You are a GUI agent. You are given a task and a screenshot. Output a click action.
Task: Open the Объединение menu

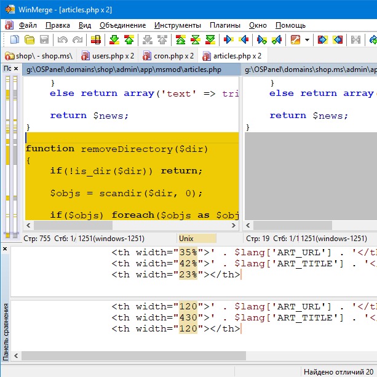(x=124, y=25)
